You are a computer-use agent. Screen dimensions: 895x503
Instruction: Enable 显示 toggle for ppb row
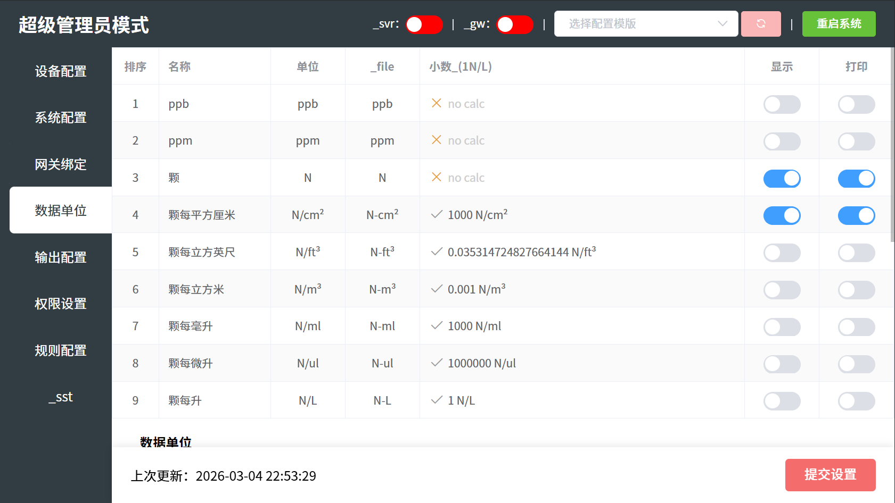pos(782,104)
